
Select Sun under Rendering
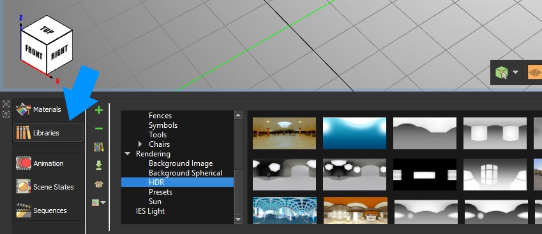[155, 202]
